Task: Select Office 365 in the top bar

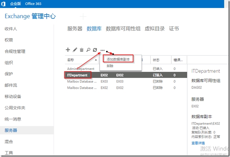Action: pyautogui.click(x=33, y=4)
